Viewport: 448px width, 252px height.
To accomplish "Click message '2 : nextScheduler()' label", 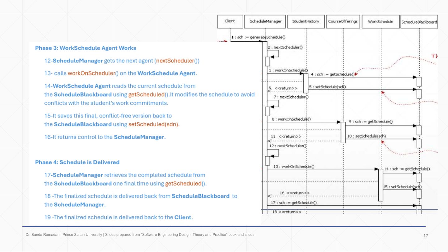I will click(285, 47).
